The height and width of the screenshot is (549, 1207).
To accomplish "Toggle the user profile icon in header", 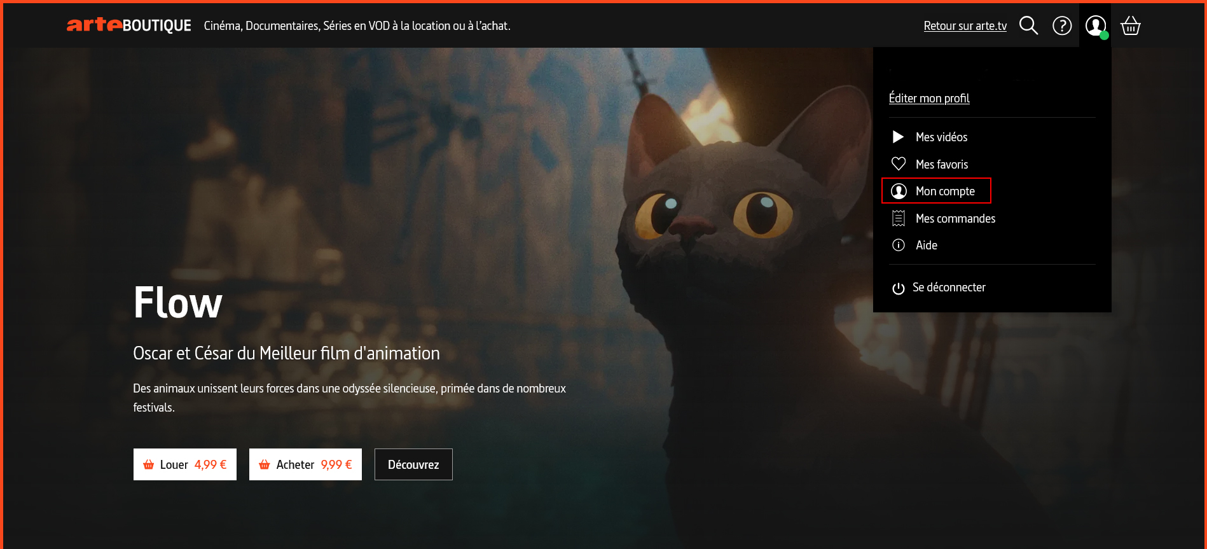I will point(1095,25).
